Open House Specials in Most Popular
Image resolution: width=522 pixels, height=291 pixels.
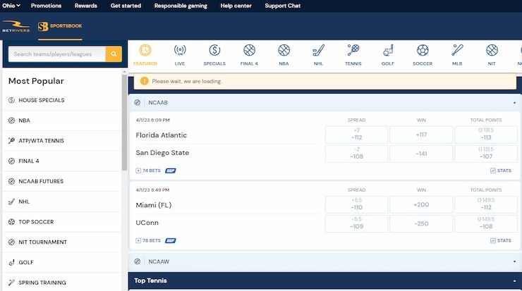pos(62,100)
